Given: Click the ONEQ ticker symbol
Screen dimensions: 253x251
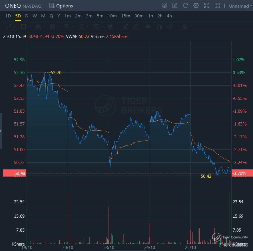Looking at the screenshot, I should click(x=13, y=6).
